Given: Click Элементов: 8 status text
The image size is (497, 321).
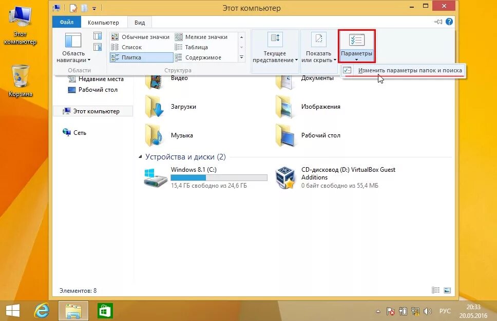Looking at the screenshot, I should [x=78, y=290].
